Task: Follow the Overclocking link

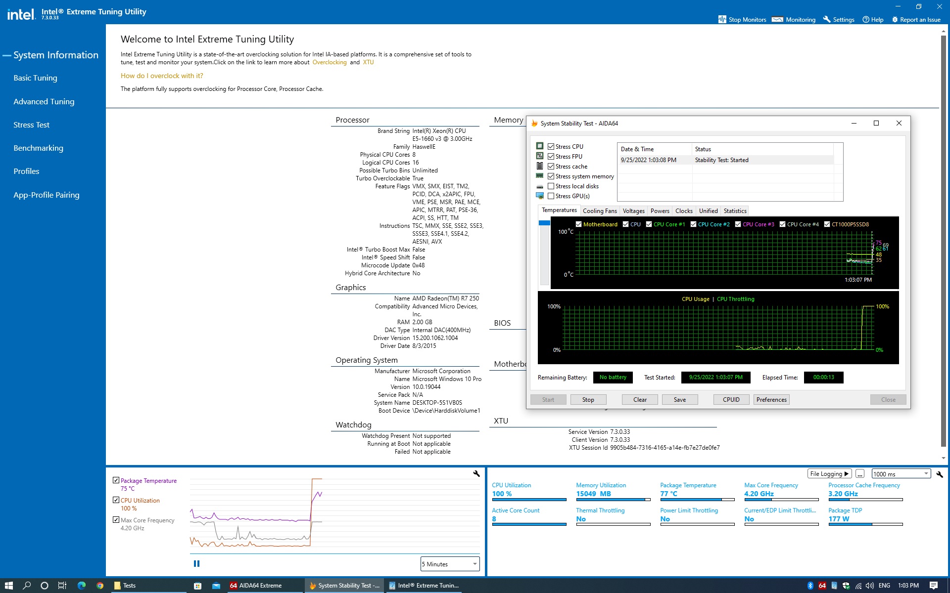Action: 329,62
